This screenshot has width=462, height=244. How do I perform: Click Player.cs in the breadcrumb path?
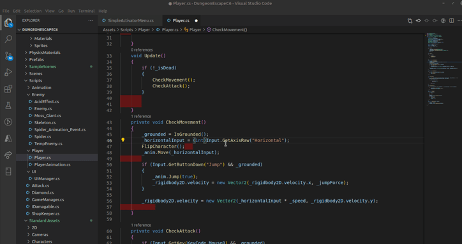pos(170,30)
